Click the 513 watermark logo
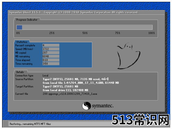172x129 pixels. click(x=141, y=120)
